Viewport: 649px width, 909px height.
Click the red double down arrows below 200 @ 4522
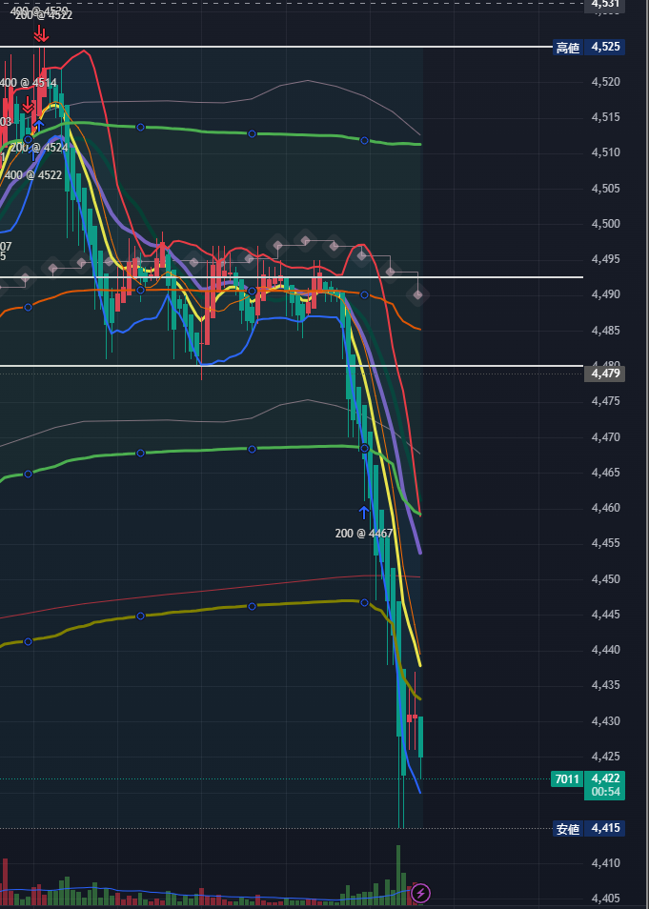(x=41, y=35)
